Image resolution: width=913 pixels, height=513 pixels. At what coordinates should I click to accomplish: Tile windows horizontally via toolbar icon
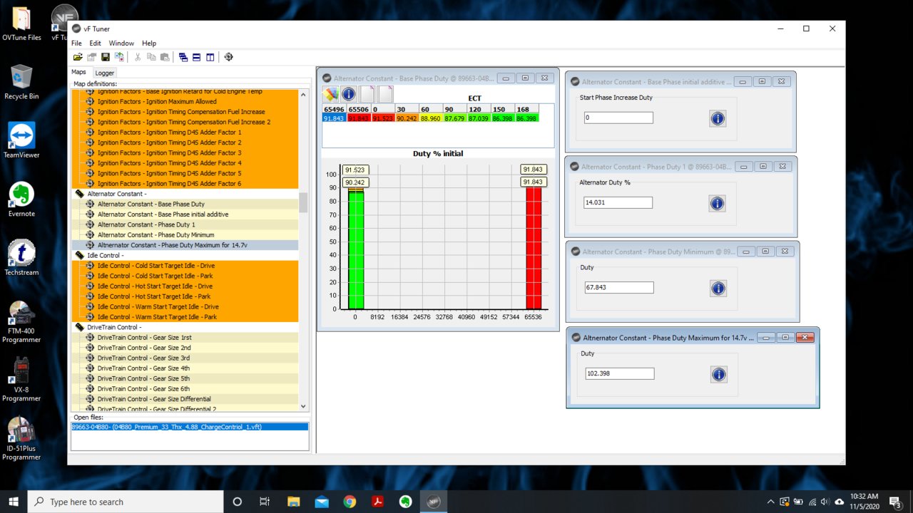(x=197, y=57)
